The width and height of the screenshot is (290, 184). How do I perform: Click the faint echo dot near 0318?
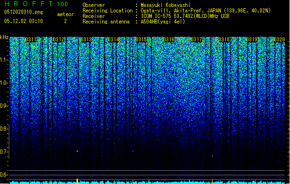[212, 156]
